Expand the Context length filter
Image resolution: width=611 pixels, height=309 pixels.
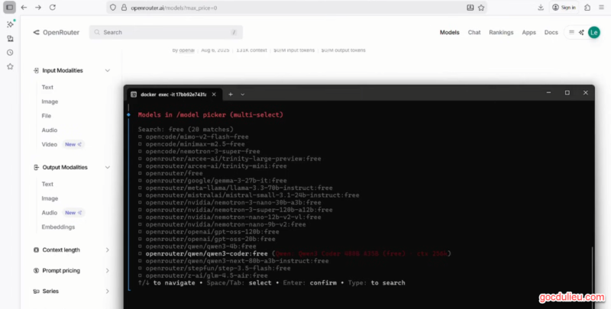[107, 249]
